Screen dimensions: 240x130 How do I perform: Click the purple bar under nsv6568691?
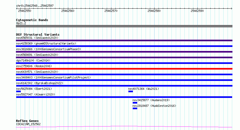coord(124,57)
